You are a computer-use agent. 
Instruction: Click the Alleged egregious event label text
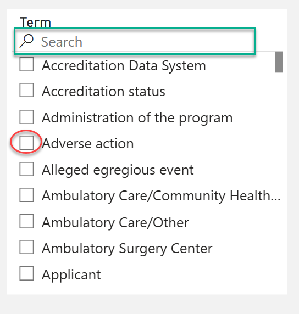[118, 170]
